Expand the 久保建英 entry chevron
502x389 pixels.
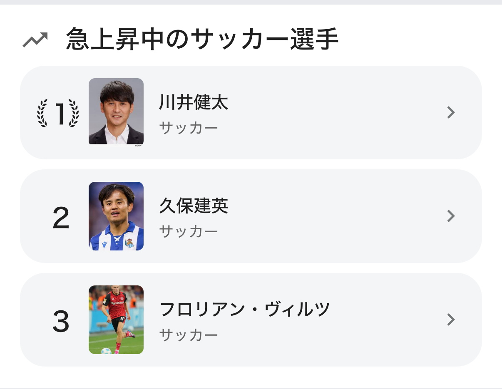click(451, 216)
